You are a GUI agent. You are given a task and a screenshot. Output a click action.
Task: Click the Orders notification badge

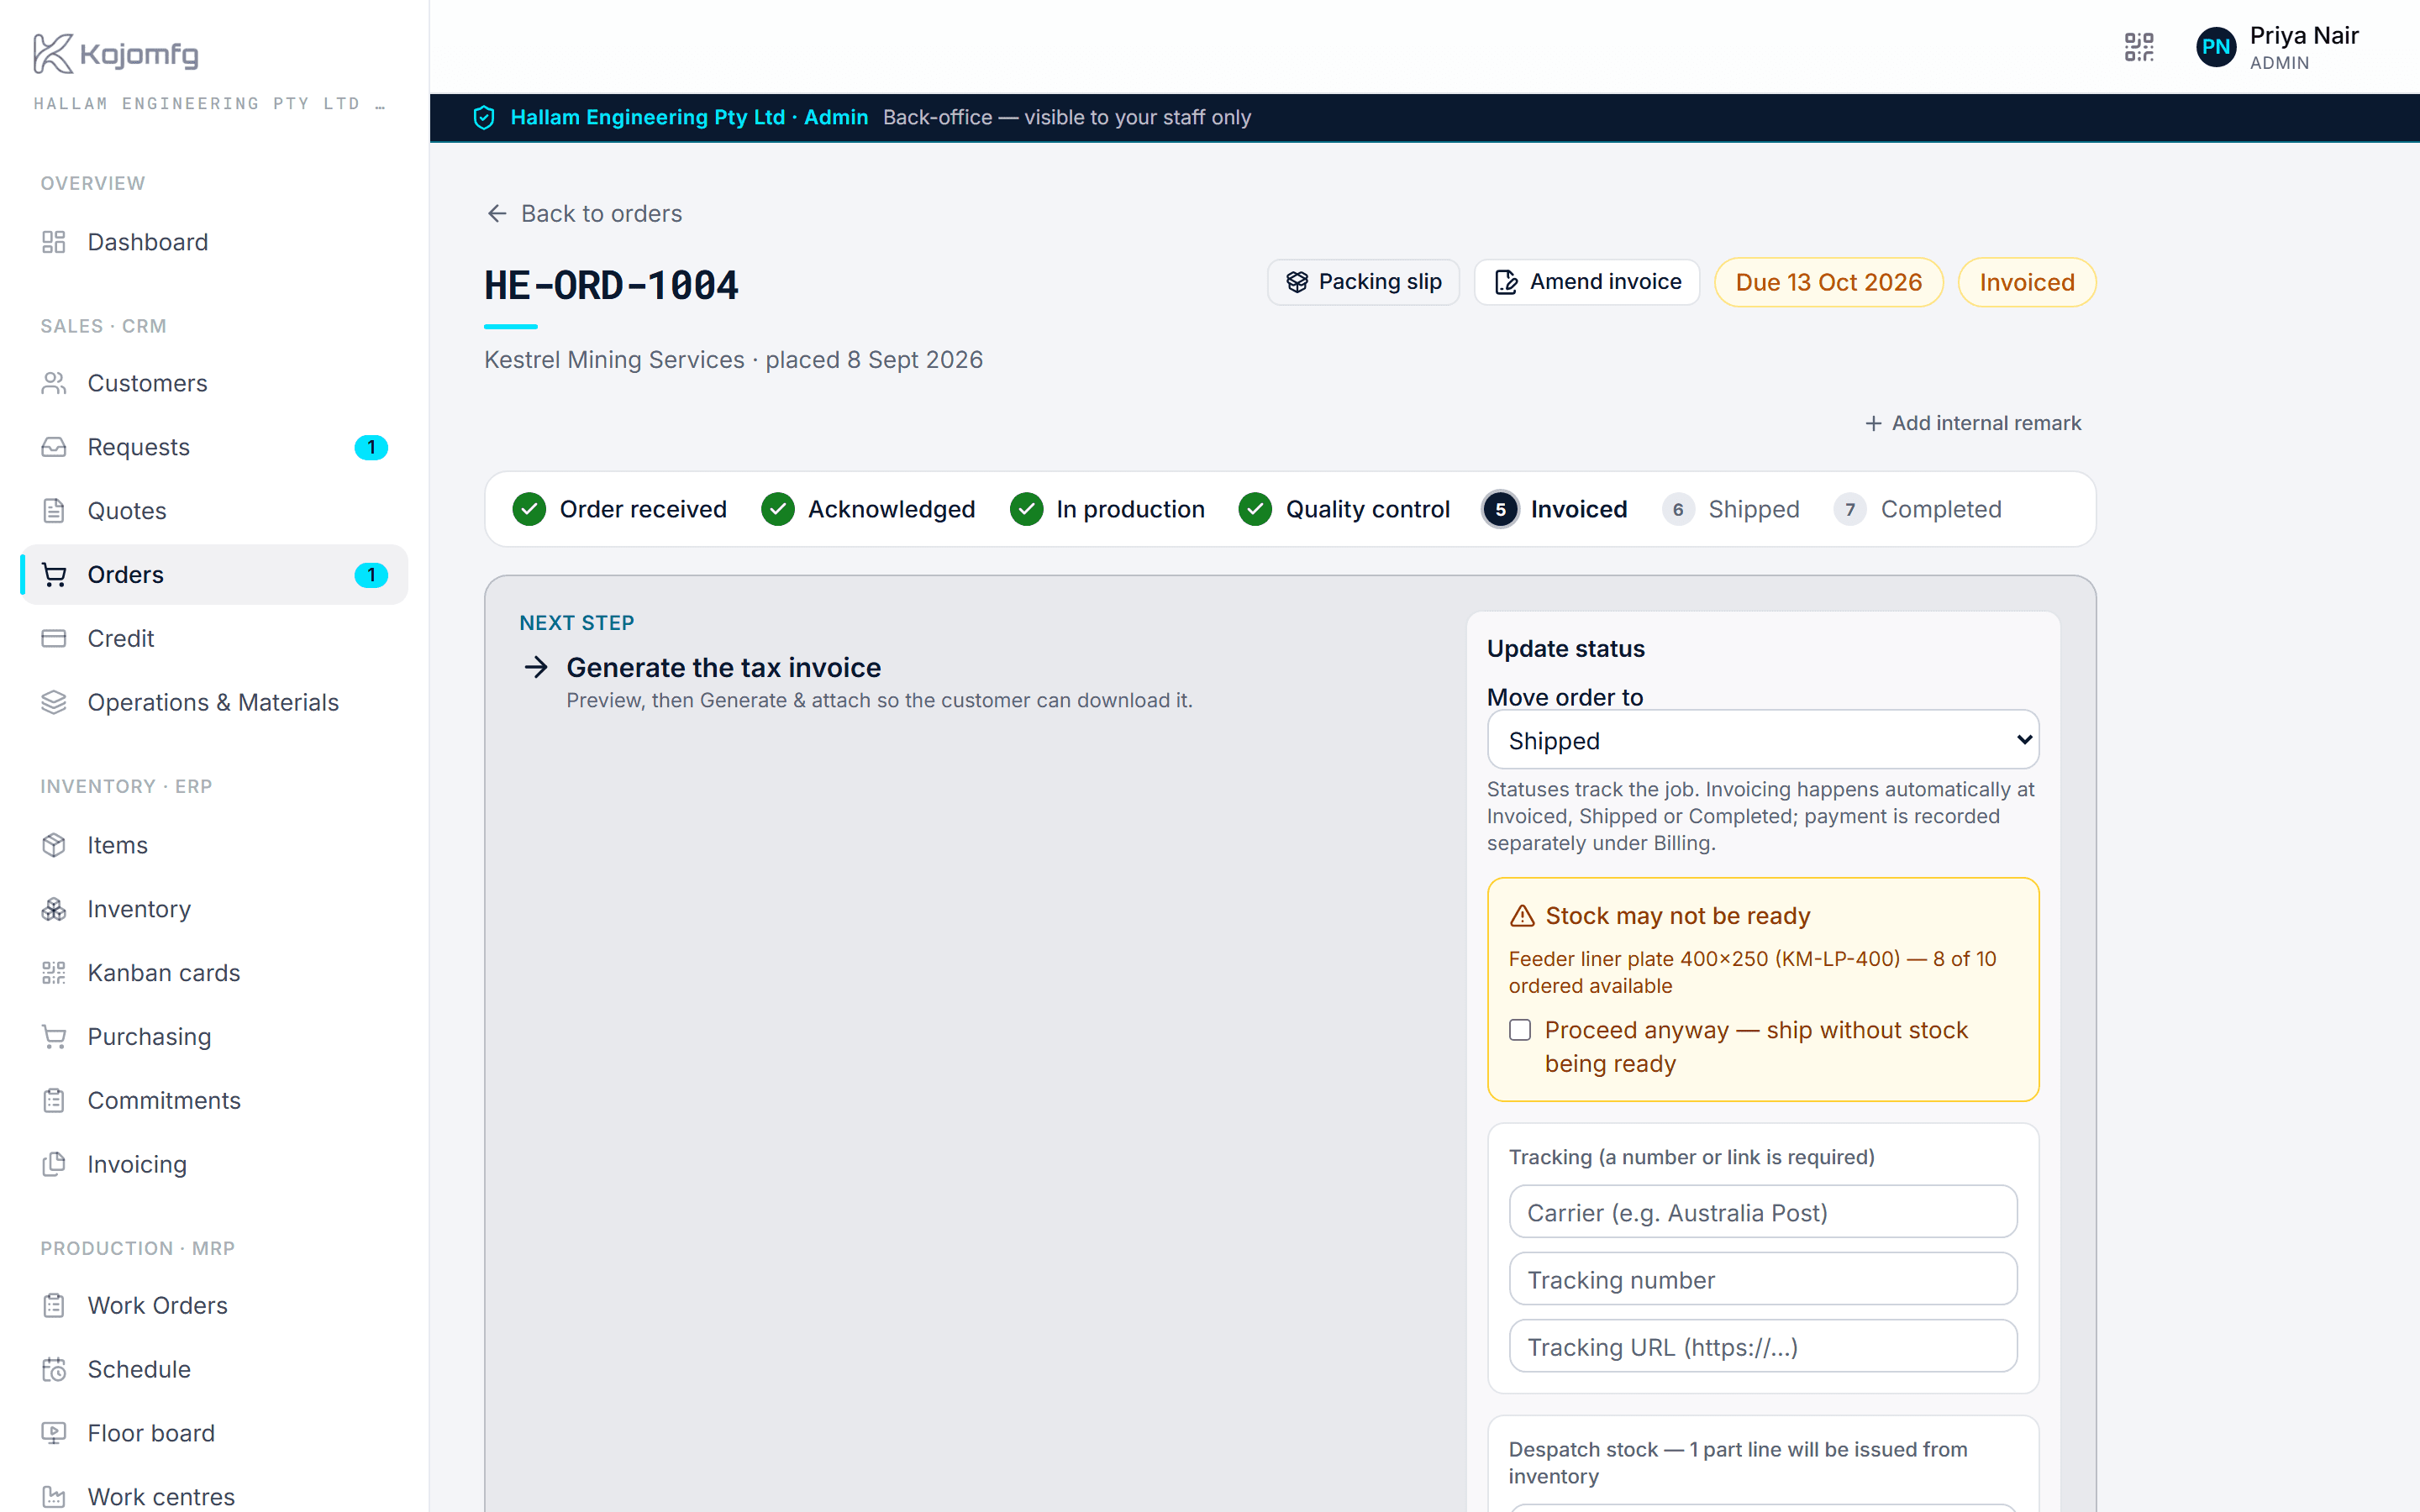(x=371, y=575)
